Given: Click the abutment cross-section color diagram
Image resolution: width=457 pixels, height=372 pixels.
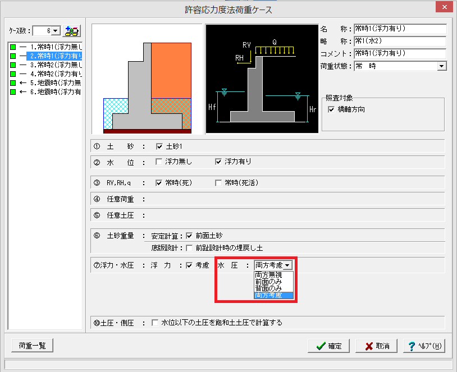Looking at the screenshot, I should click(x=147, y=79).
